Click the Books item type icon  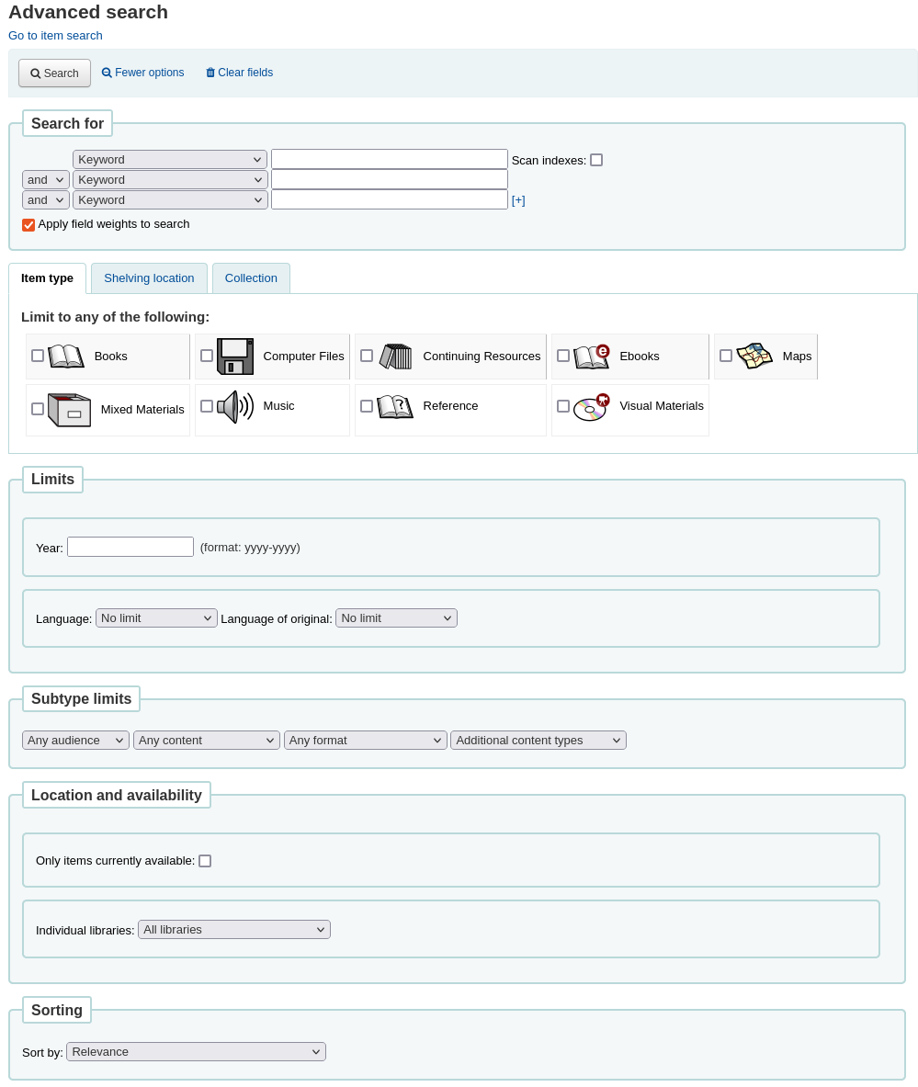pyautogui.click(x=65, y=356)
